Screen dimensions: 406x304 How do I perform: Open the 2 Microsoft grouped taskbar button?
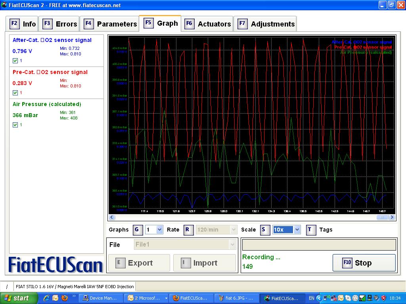(x=147, y=298)
